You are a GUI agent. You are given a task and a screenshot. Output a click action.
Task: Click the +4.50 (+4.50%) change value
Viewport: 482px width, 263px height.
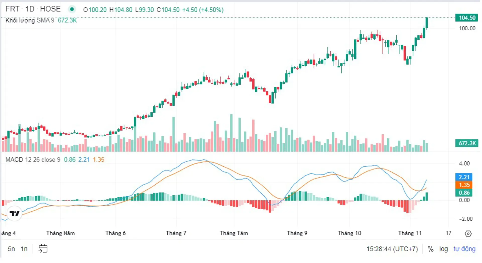[x=203, y=10]
